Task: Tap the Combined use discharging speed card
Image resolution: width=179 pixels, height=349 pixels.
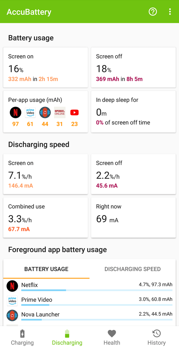Action: click(46, 217)
